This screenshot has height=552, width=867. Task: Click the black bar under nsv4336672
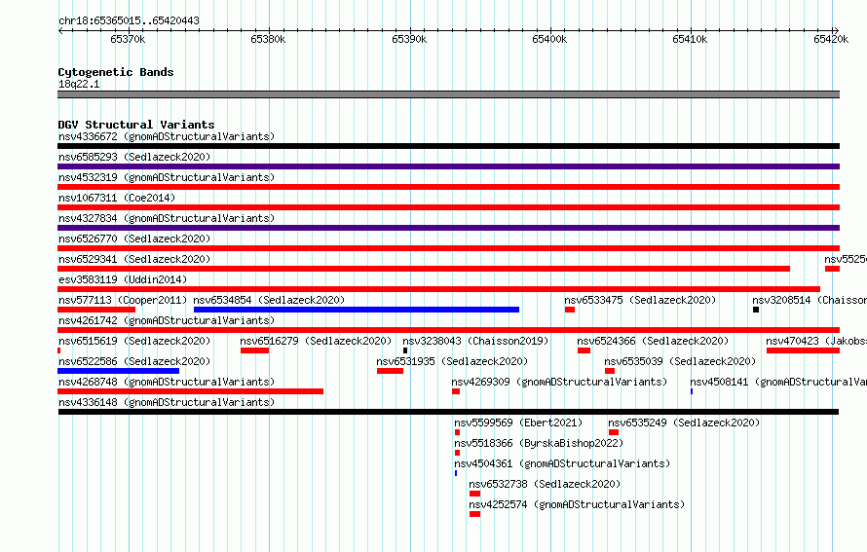point(448,146)
